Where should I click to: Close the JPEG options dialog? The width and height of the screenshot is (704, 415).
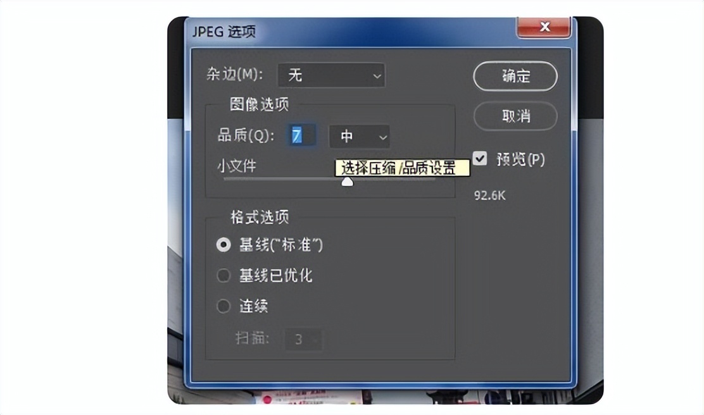pyautogui.click(x=544, y=27)
